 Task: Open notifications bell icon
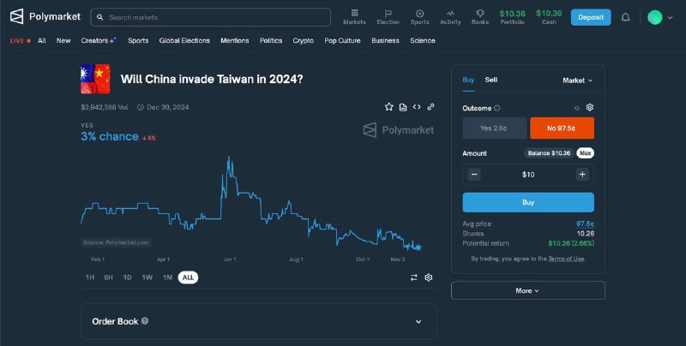tap(626, 17)
